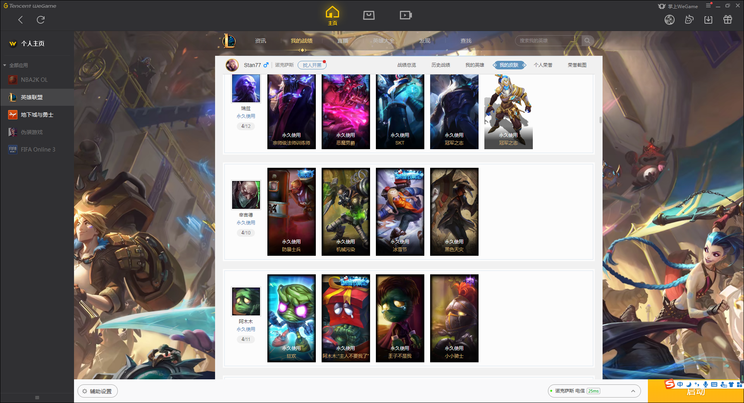Open 黑色天灾 skin card
This screenshot has width=744, height=403.
[454, 212]
